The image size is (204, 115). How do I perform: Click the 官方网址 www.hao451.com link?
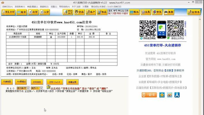160,59
